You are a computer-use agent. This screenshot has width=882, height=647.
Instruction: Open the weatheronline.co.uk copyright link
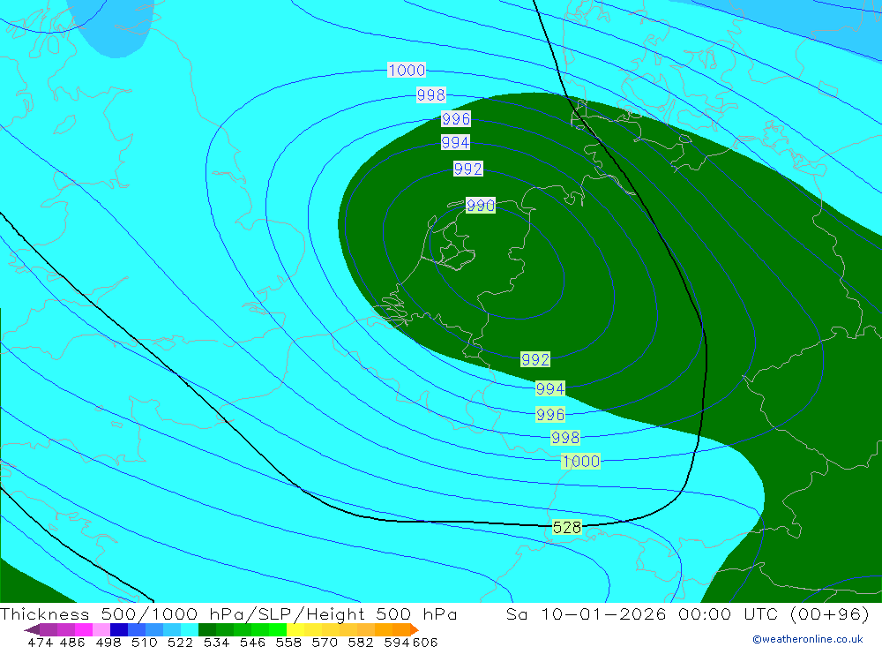click(x=808, y=639)
